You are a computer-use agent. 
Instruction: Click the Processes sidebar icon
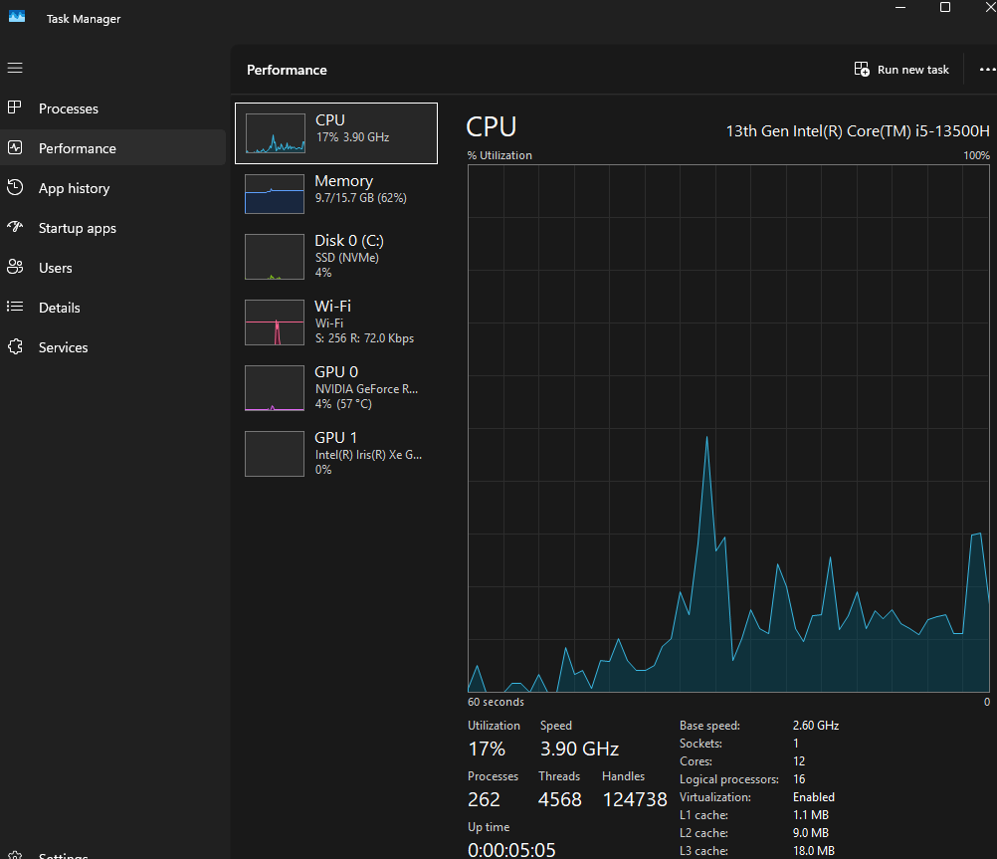[x=15, y=107]
